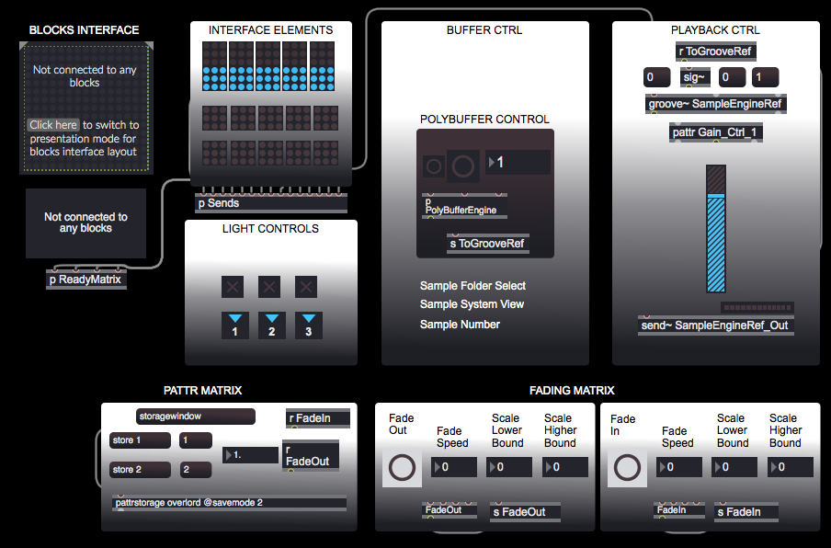Image resolution: width=831 pixels, height=548 pixels.
Task: Click the large circular button in Polybuffer Control
Action: click(462, 166)
